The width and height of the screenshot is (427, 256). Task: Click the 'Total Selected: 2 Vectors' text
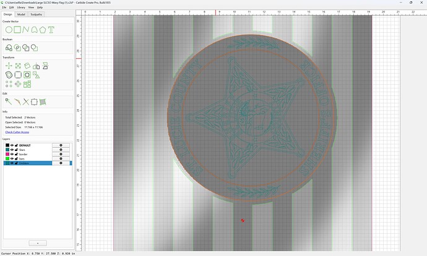click(x=20, y=117)
